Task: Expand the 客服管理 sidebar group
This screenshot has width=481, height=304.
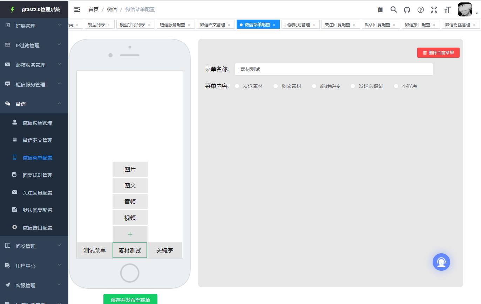Action: point(34,285)
